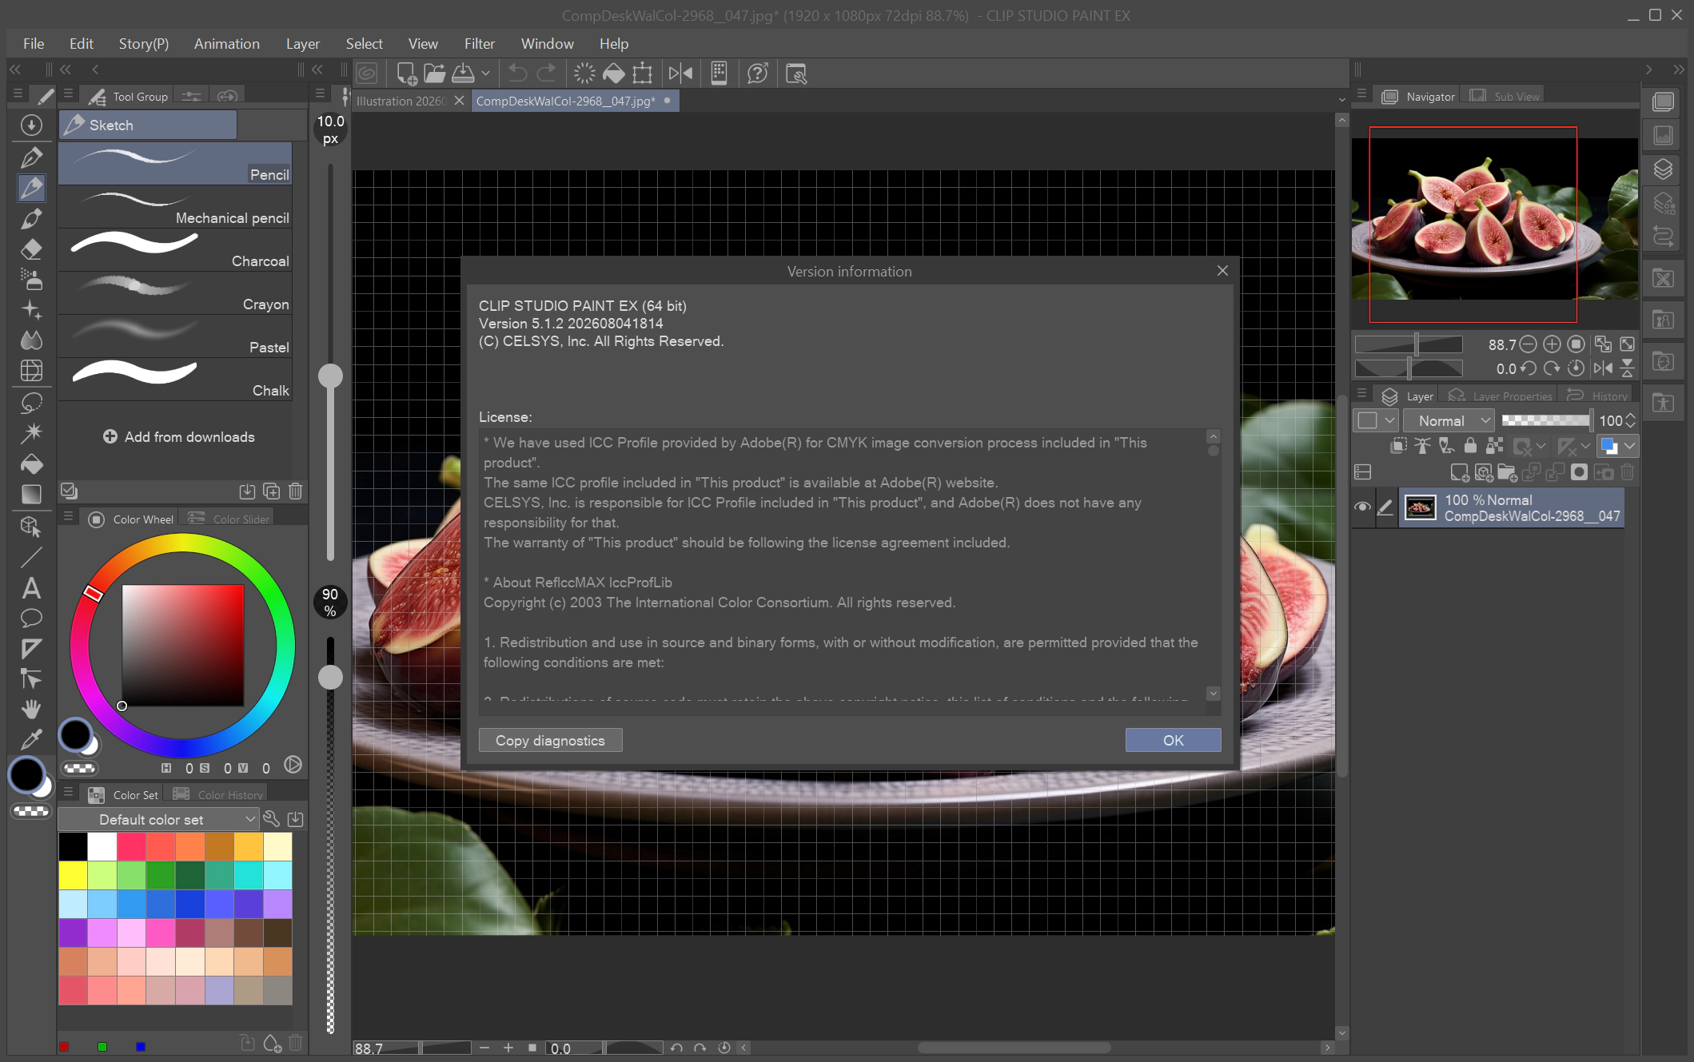Image resolution: width=1694 pixels, height=1062 pixels.
Task: Pick the Hand move tool
Action: (x=31, y=710)
